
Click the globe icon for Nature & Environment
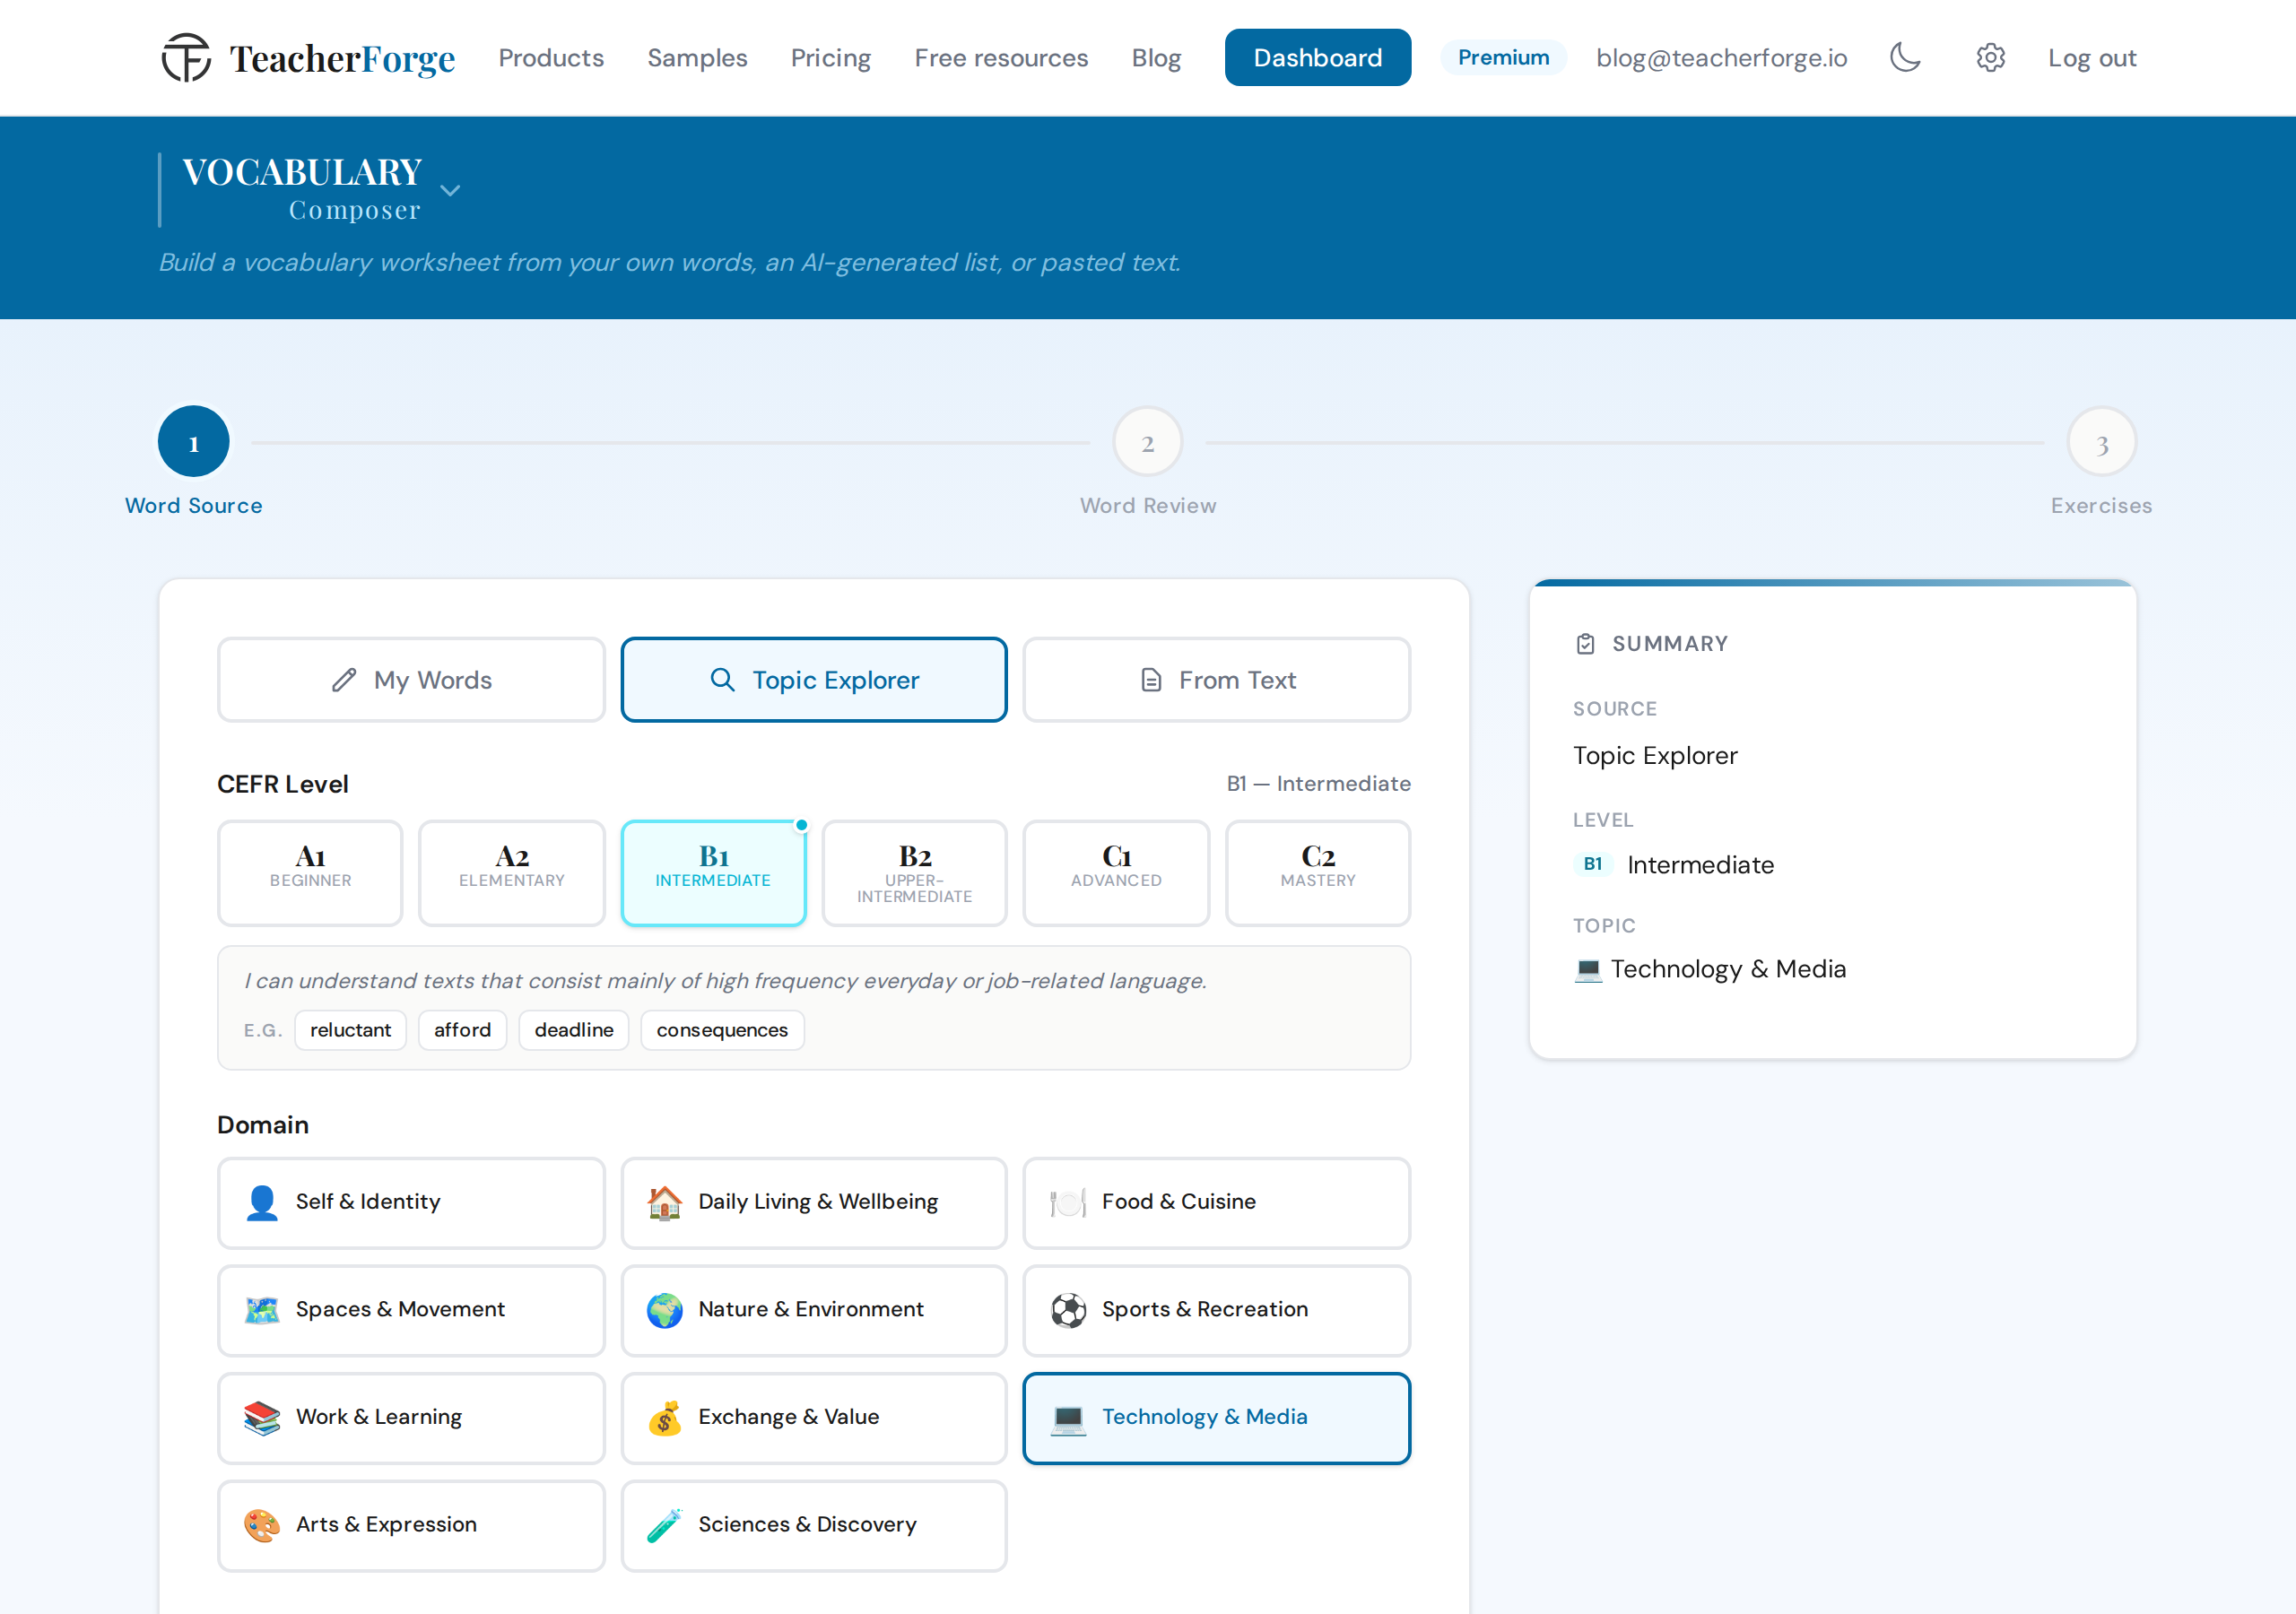tap(665, 1310)
